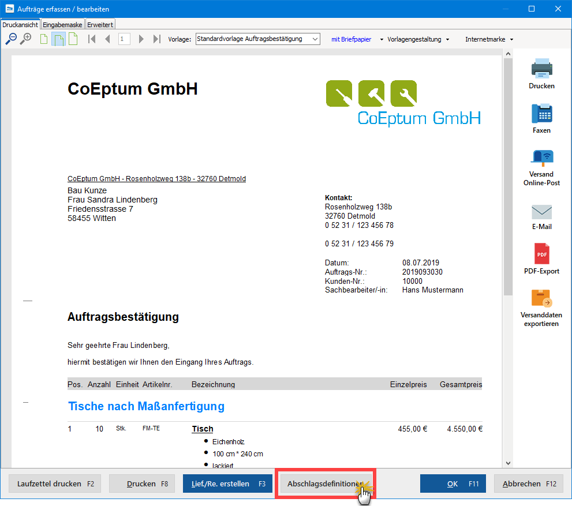Click inside the page number field

(124, 39)
